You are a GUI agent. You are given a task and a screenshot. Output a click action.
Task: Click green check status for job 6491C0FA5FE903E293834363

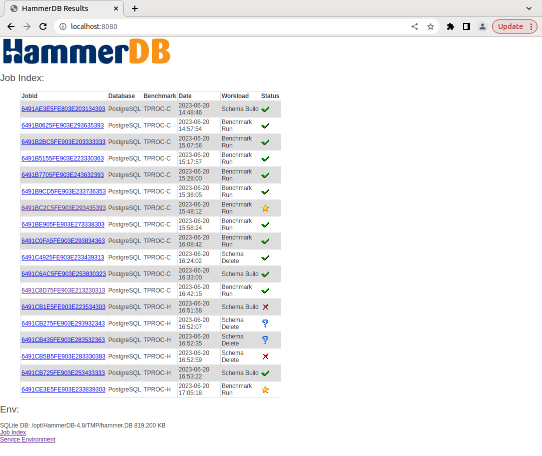265,241
